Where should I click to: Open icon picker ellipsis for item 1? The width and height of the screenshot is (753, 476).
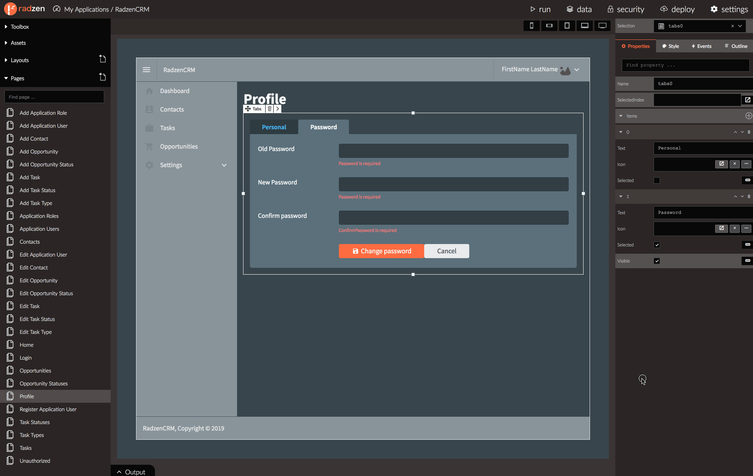coord(746,228)
